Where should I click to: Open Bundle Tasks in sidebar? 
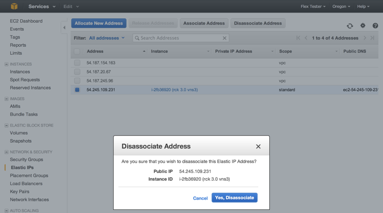coord(23,114)
